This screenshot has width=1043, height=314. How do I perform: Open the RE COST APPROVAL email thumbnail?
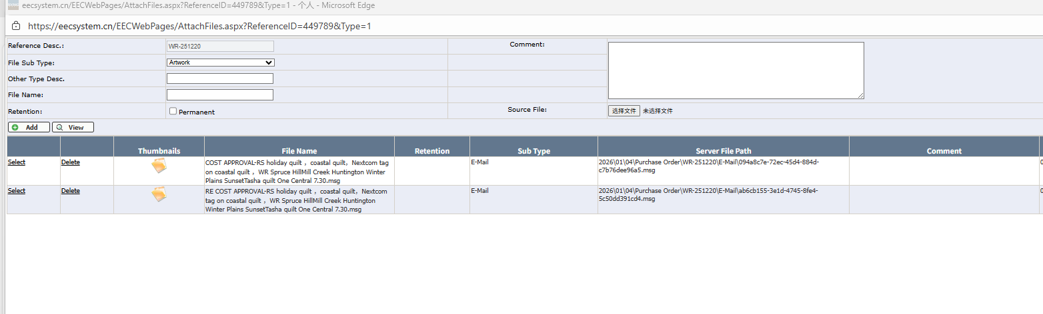coord(159,194)
